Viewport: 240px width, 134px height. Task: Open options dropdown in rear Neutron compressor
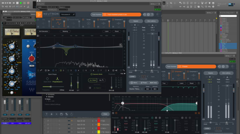[x=199, y=84]
